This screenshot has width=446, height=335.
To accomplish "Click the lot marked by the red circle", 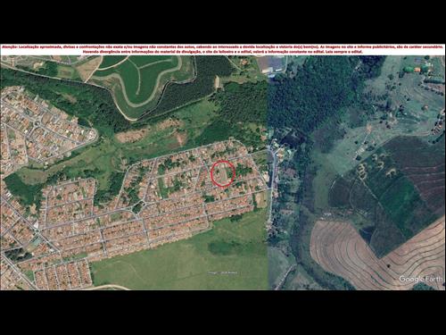I will pos(223,173).
